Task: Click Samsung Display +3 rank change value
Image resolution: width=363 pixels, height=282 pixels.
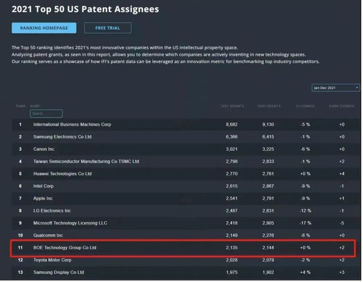Action: pyautogui.click(x=342, y=272)
